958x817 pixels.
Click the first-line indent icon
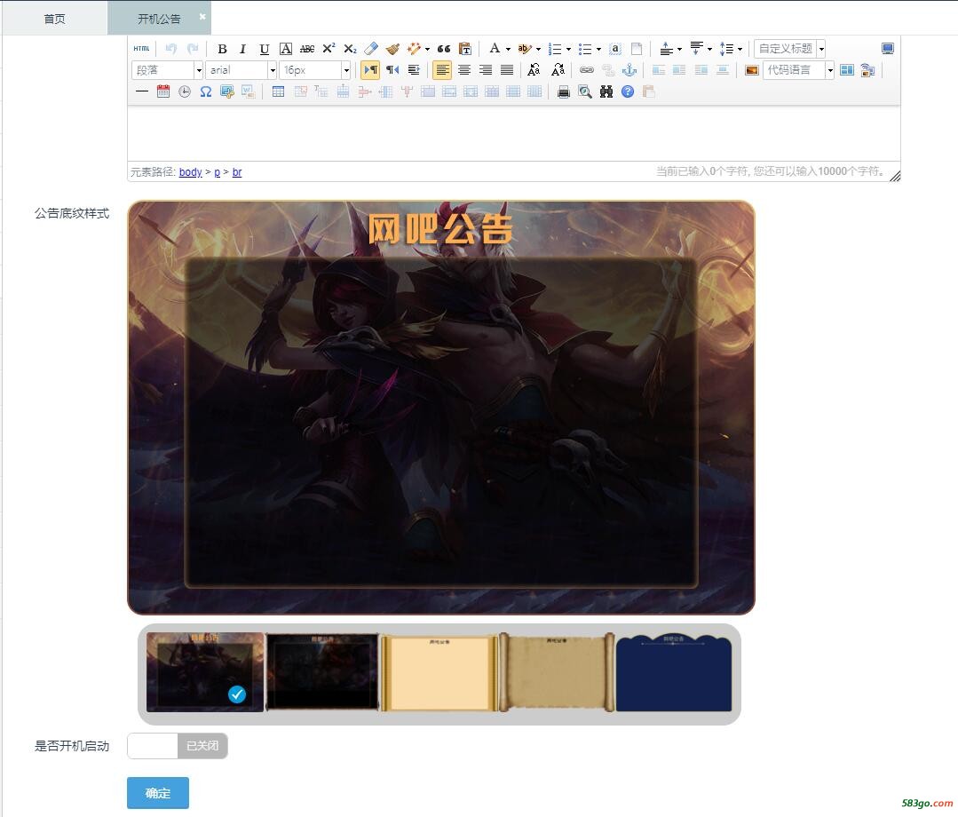[414, 70]
